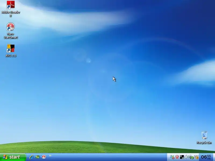Open the Start menu
Screen dimensions: 215x161
coord(13,157)
